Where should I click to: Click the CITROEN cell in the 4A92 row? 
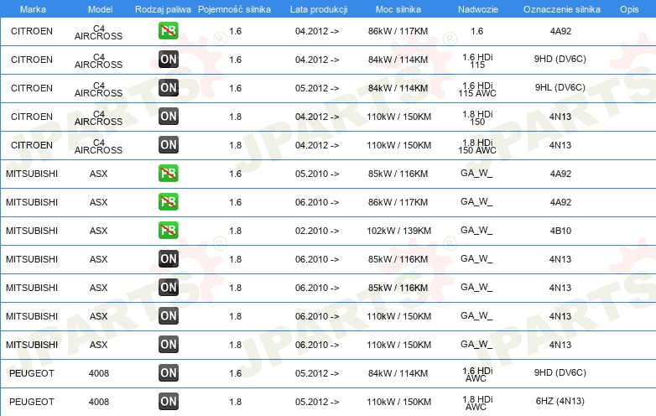pyautogui.click(x=32, y=31)
